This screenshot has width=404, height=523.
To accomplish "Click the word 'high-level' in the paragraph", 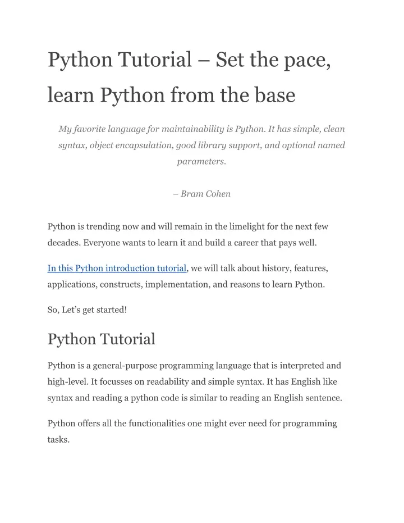I will tap(67, 381).
